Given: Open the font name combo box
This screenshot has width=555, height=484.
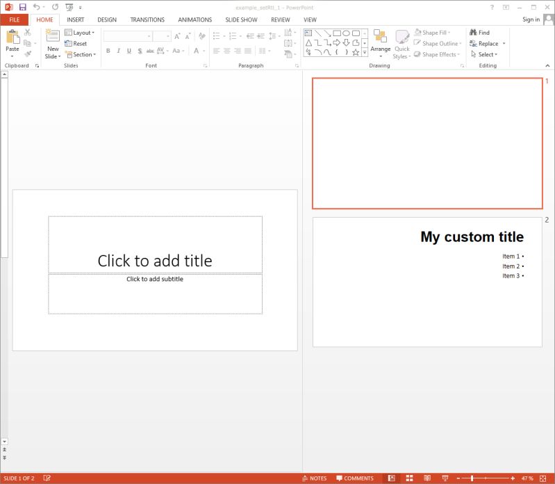Looking at the screenshot, I should pos(128,35).
